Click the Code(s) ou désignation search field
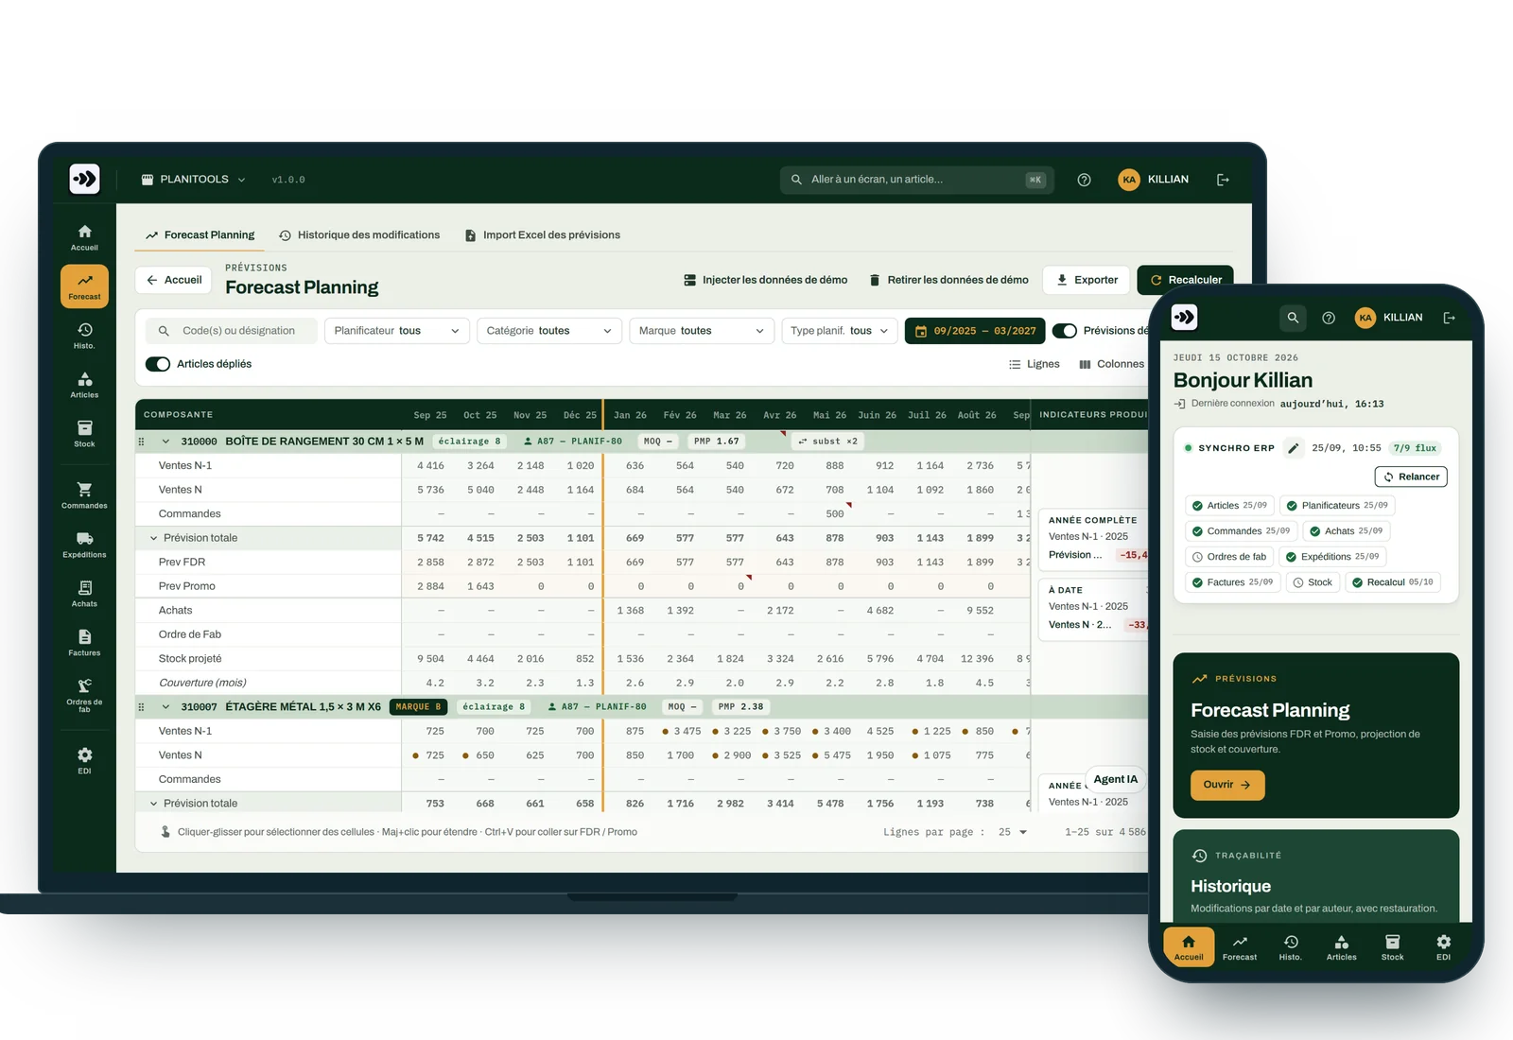The height and width of the screenshot is (1040, 1513). (232, 331)
